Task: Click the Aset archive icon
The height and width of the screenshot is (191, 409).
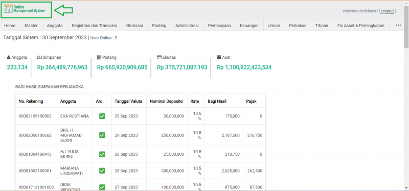Action: point(219,57)
